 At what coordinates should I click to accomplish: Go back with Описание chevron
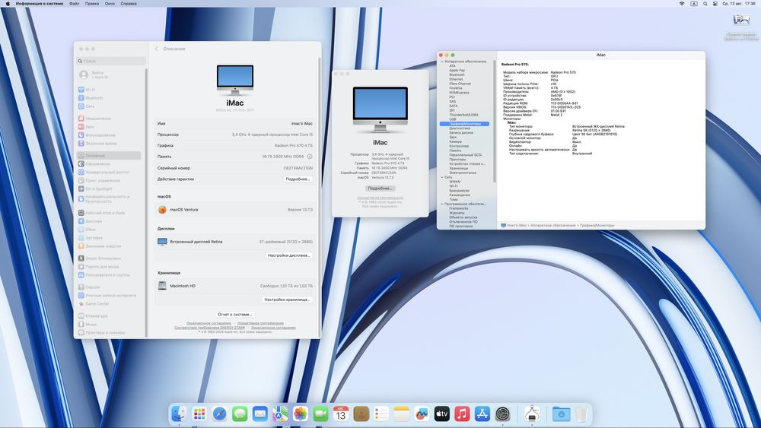[156, 49]
